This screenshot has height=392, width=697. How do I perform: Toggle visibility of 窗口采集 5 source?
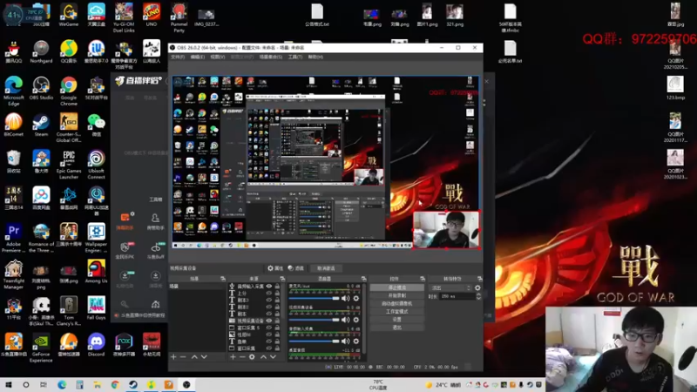[x=269, y=328]
